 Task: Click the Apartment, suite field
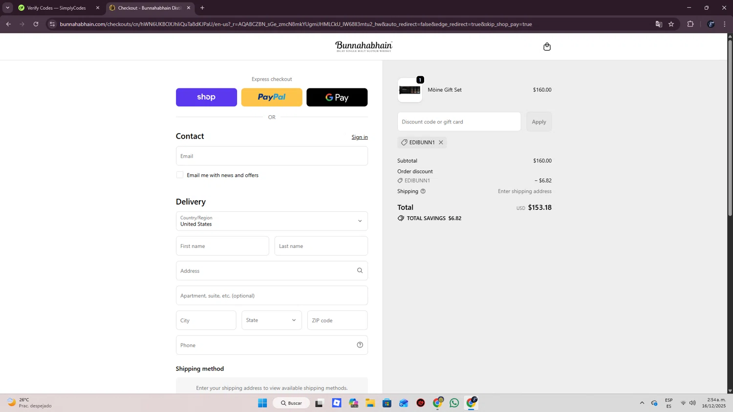(272, 296)
